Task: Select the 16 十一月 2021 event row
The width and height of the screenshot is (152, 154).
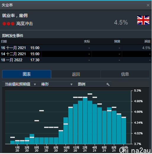Action: coord(76,48)
